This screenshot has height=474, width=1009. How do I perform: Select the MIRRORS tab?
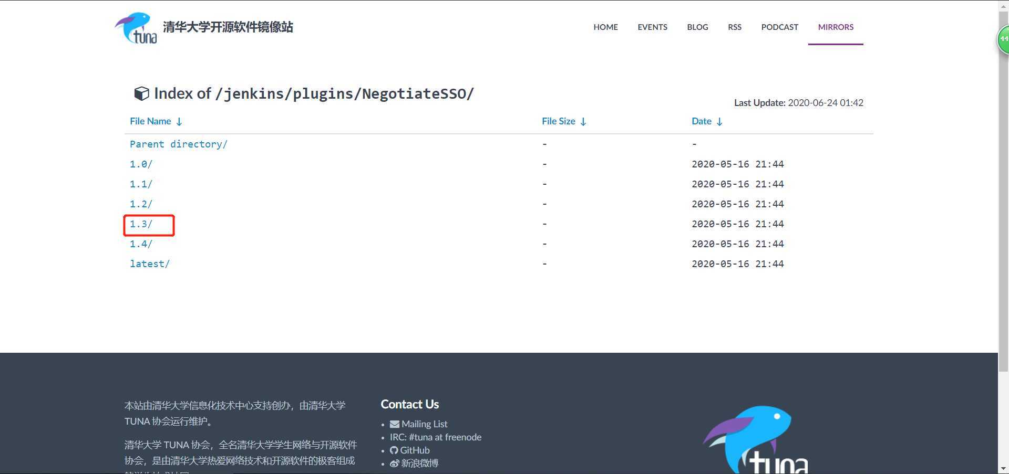click(x=836, y=27)
